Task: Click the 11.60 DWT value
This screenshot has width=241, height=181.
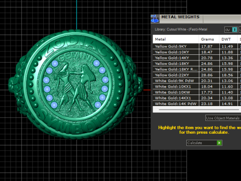Action: coord(227,86)
